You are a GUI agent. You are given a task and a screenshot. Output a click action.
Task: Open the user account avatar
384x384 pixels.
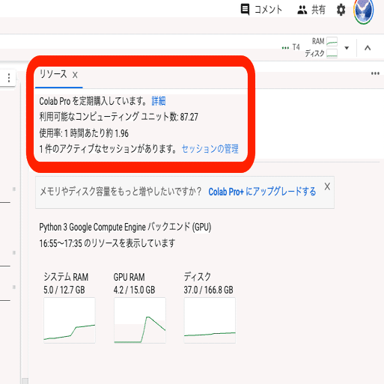(x=363, y=11)
